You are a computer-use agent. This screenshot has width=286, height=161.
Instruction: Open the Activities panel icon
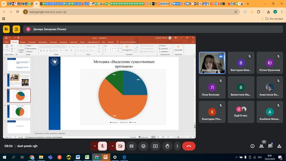279,146
